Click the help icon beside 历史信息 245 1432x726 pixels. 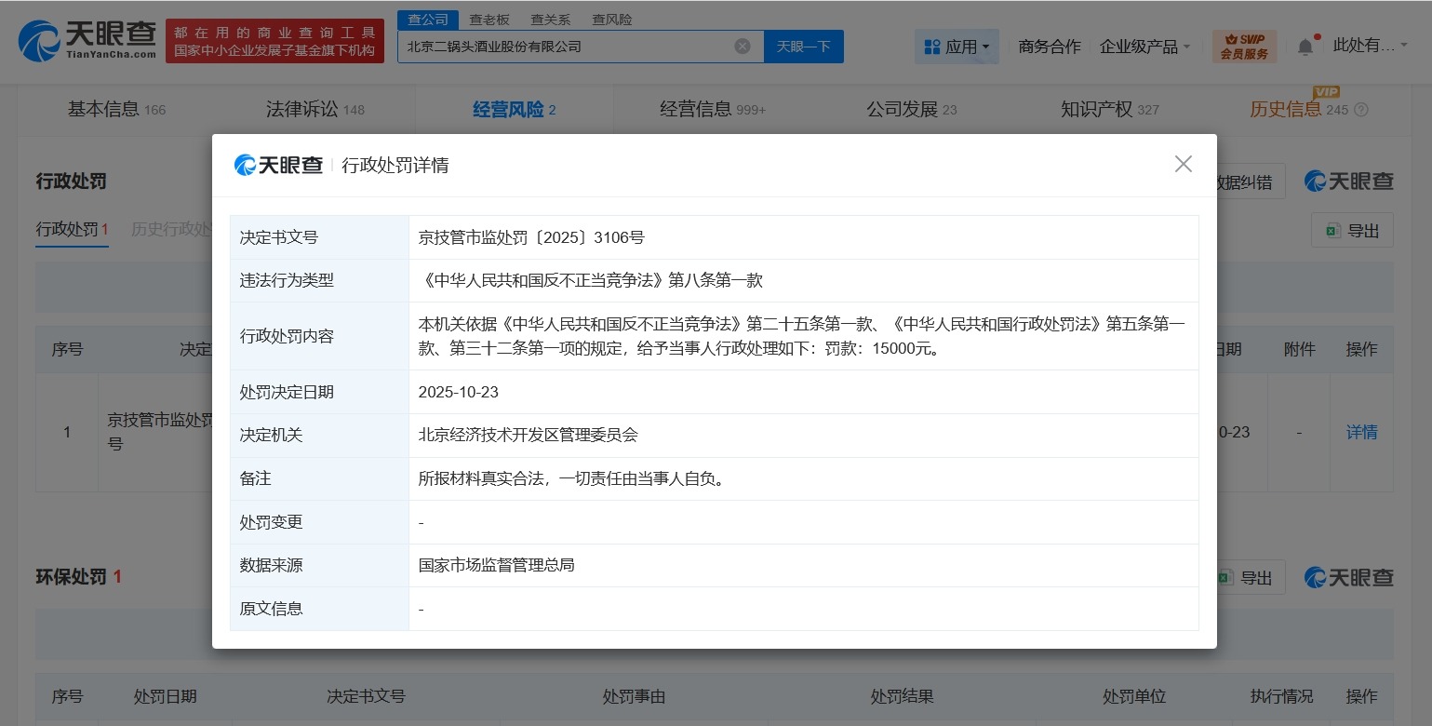[1361, 109]
